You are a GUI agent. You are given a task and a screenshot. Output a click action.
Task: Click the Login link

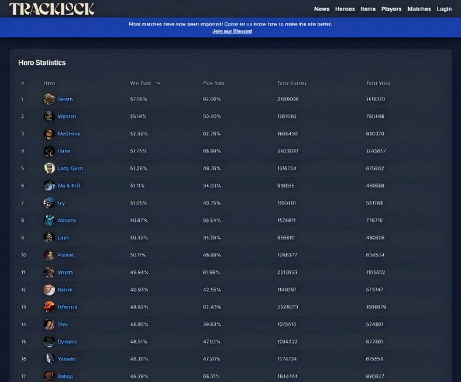(444, 9)
